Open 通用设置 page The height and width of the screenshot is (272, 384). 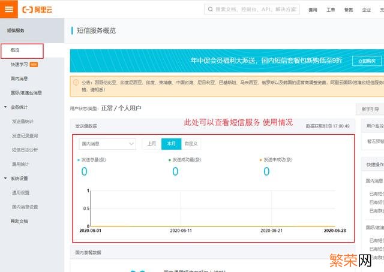coord(20,192)
